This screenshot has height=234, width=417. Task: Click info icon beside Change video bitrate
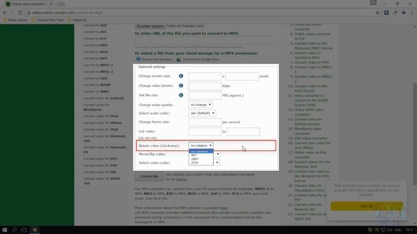click(x=181, y=86)
